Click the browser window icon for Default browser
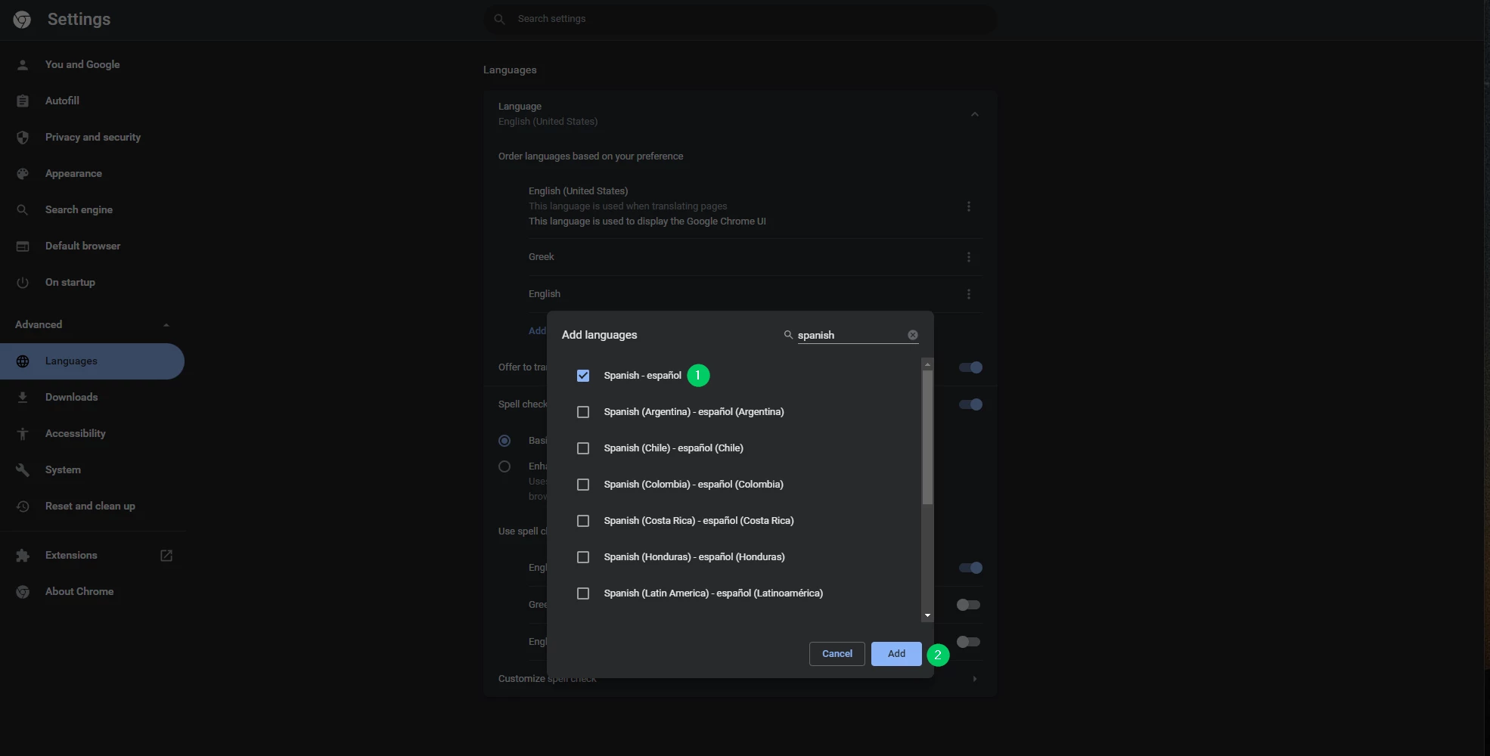Viewport: 1490px width, 756px height. (23, 246)
